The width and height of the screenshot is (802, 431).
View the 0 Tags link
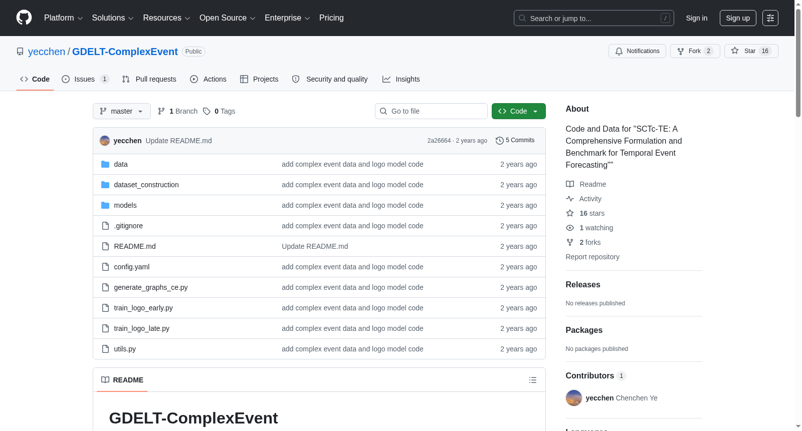coord(219,111)
